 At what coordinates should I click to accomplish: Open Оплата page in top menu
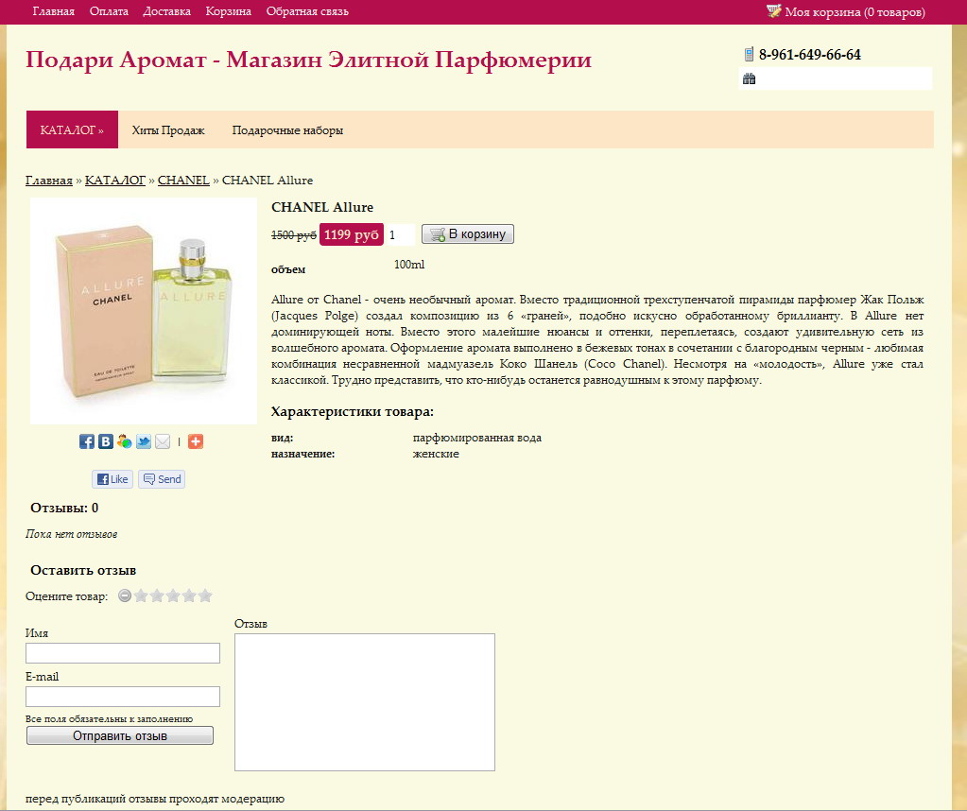click(x=109, y=11)
